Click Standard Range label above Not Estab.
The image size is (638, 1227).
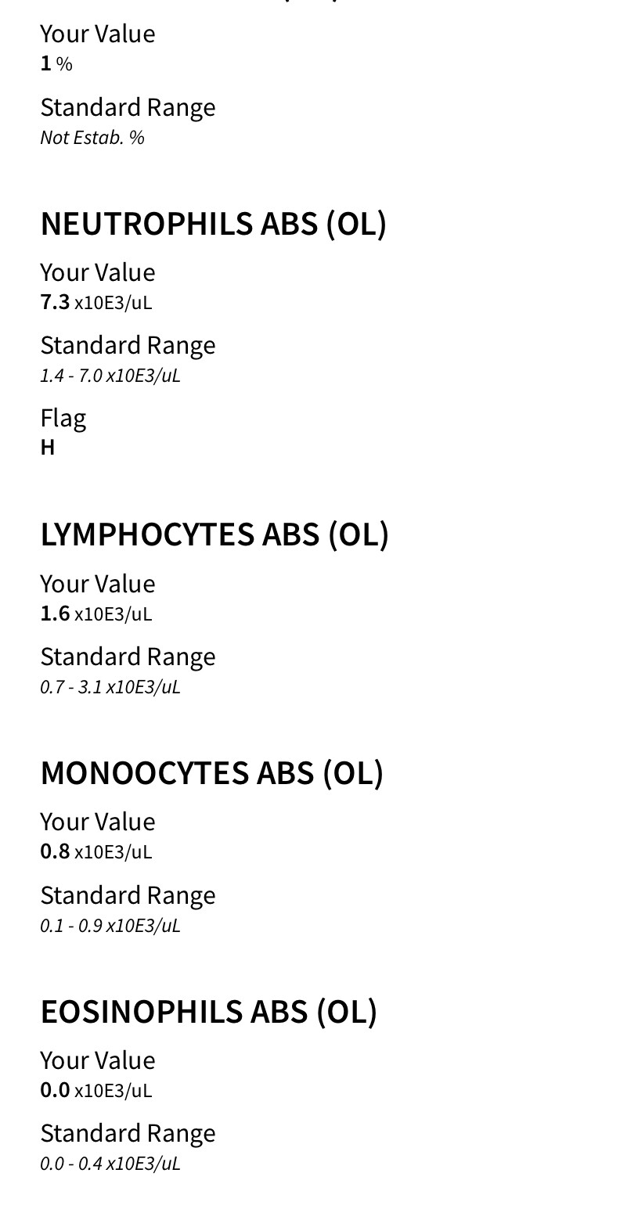tap(128, 107)
